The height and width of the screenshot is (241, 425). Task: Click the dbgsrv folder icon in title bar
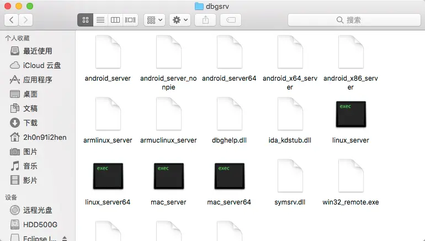pyautogui.click(x=199, y=6)
